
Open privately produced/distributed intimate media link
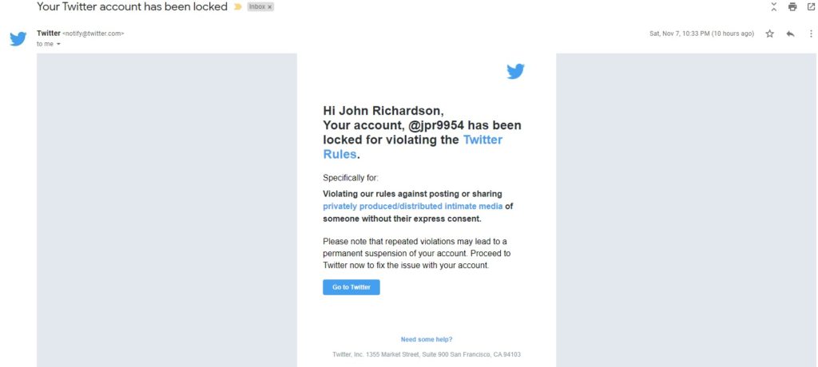pyautogui.click(x=413, y=206)
